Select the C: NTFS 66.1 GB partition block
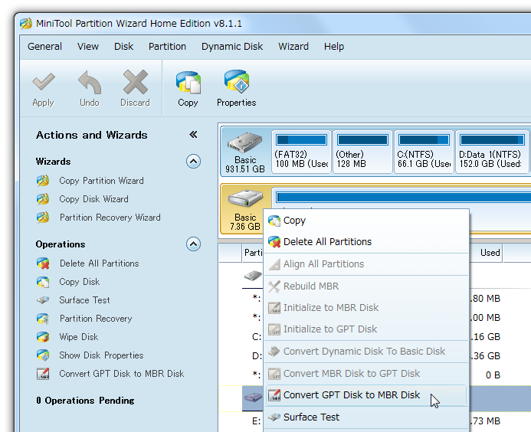This screenshot has width=531, height=432. [422, 152]
